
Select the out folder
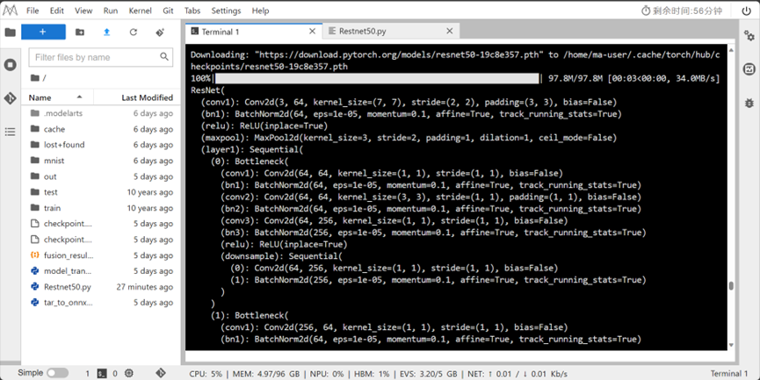(101, 176)
